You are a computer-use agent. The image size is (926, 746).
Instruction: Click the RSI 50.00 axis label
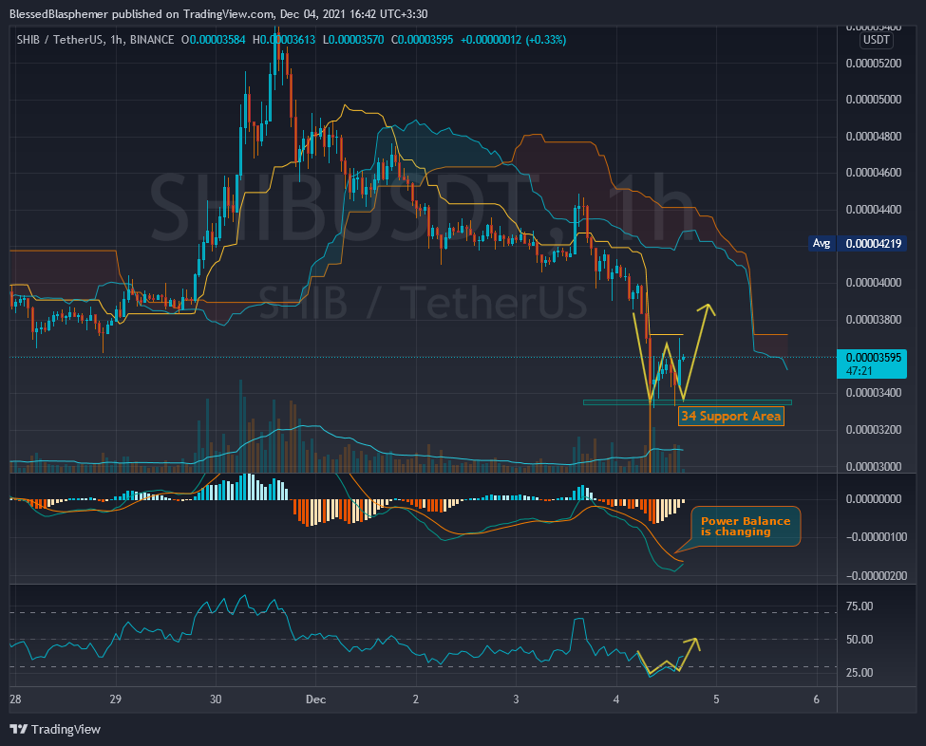click(x=860, y=639)
